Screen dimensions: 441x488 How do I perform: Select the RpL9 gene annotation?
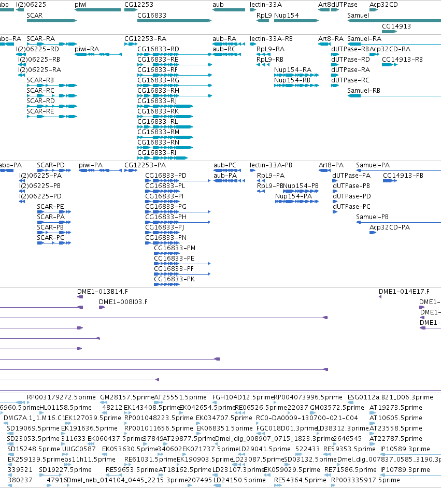(x=263, y=21)
